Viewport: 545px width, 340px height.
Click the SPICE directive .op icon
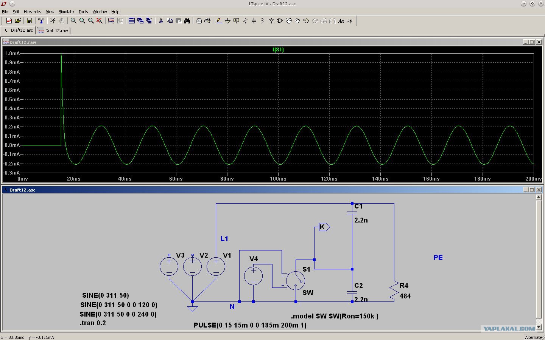pyautogui.click(x=349, y=21)
